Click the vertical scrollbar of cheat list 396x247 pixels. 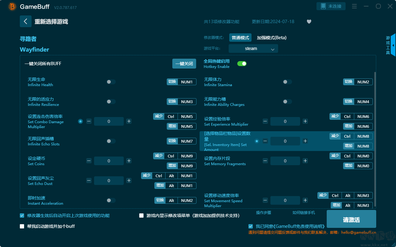click(376, 139)
